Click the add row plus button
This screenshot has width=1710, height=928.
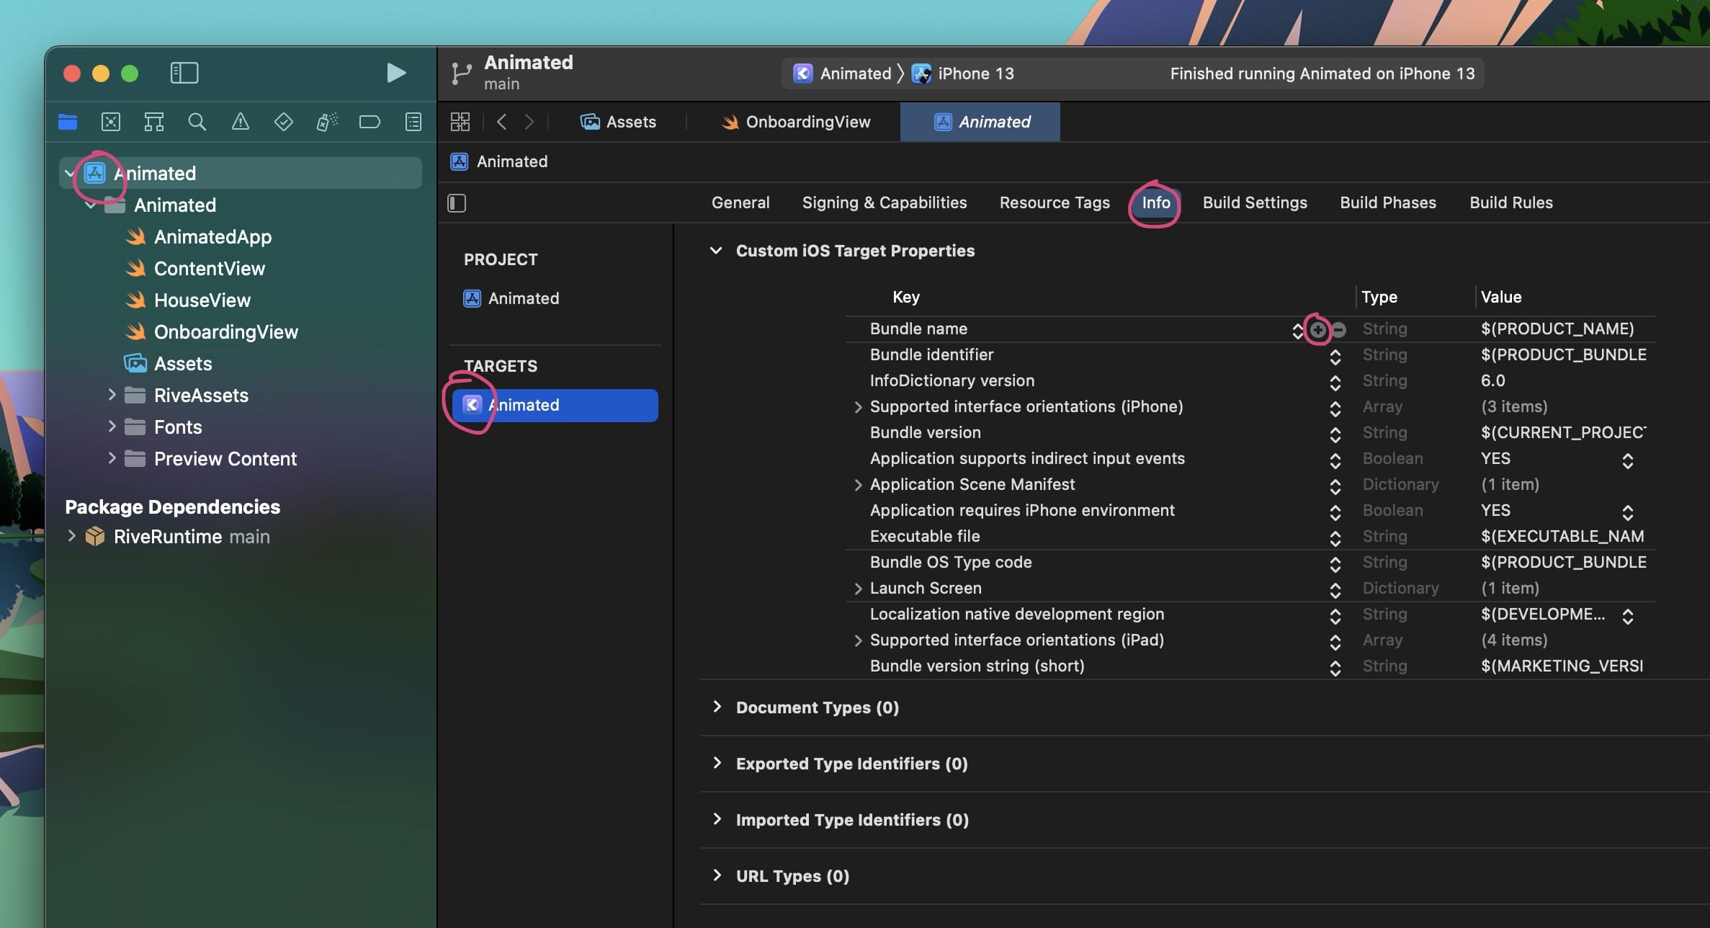tap(1317, 329)
